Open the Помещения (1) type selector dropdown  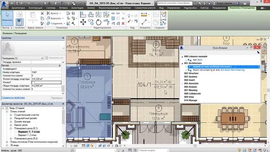(22, 58)
